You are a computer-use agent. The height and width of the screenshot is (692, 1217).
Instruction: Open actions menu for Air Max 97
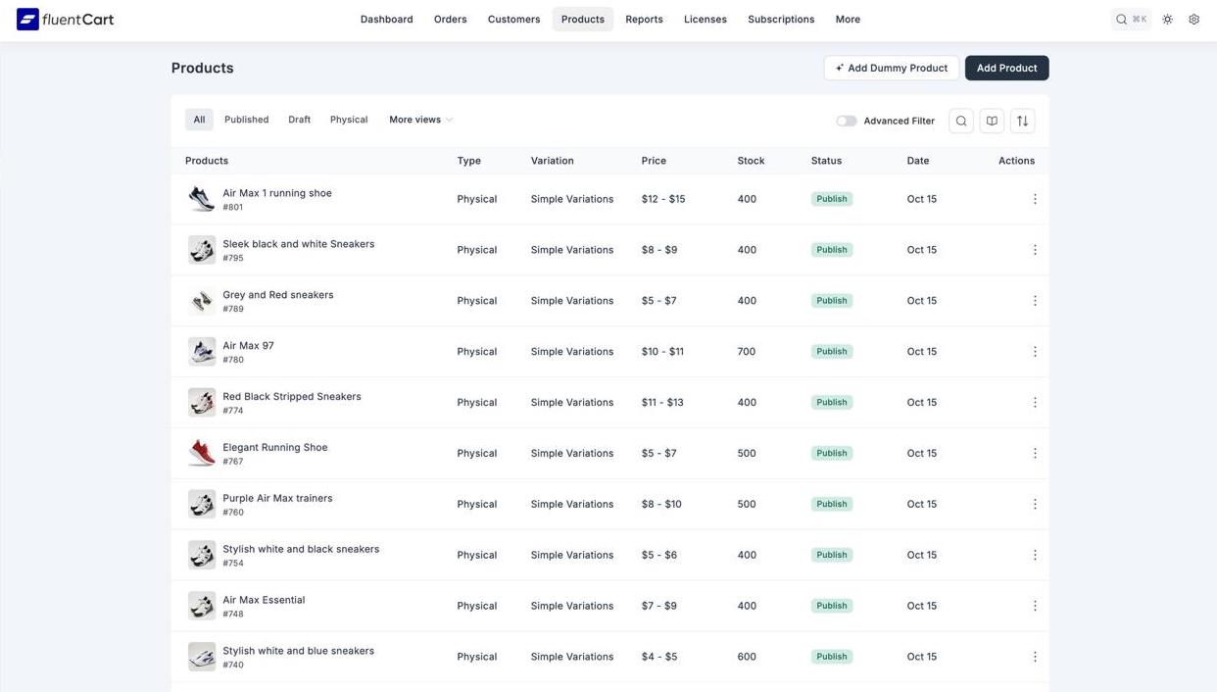1034,352
